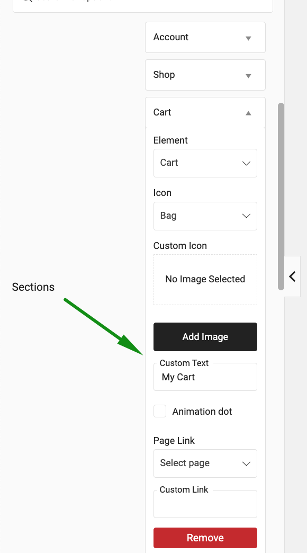Click the down triangle icon on Shop

coord(248,76)
